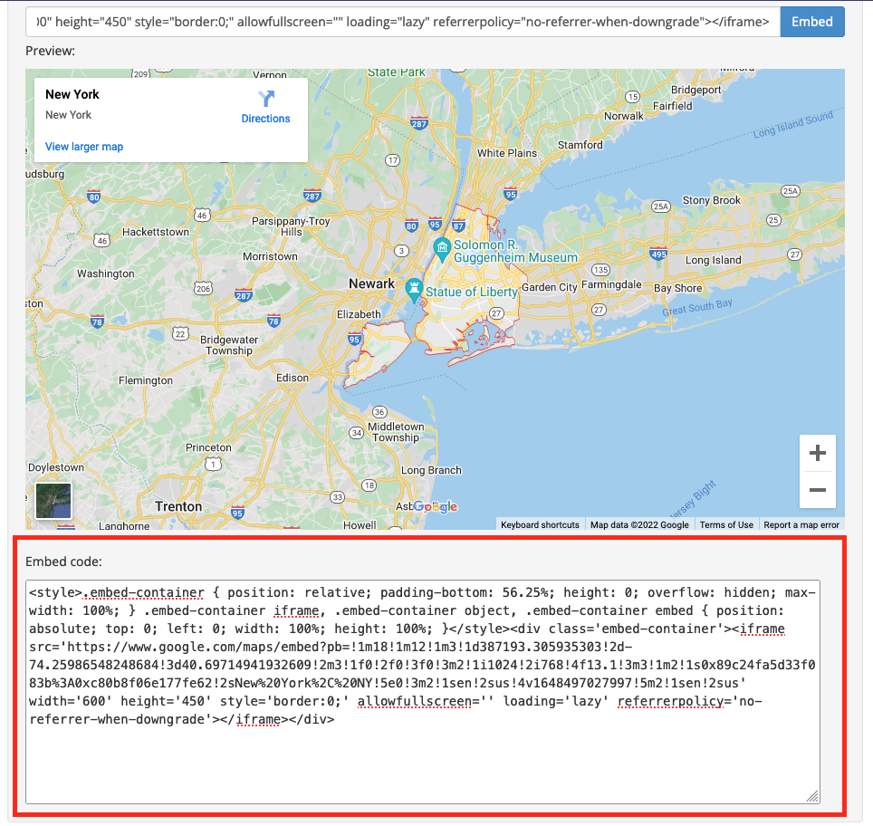Click the Elizabeth city label
The width and height of the screenshot is (873, 826).
click(359, 314)
